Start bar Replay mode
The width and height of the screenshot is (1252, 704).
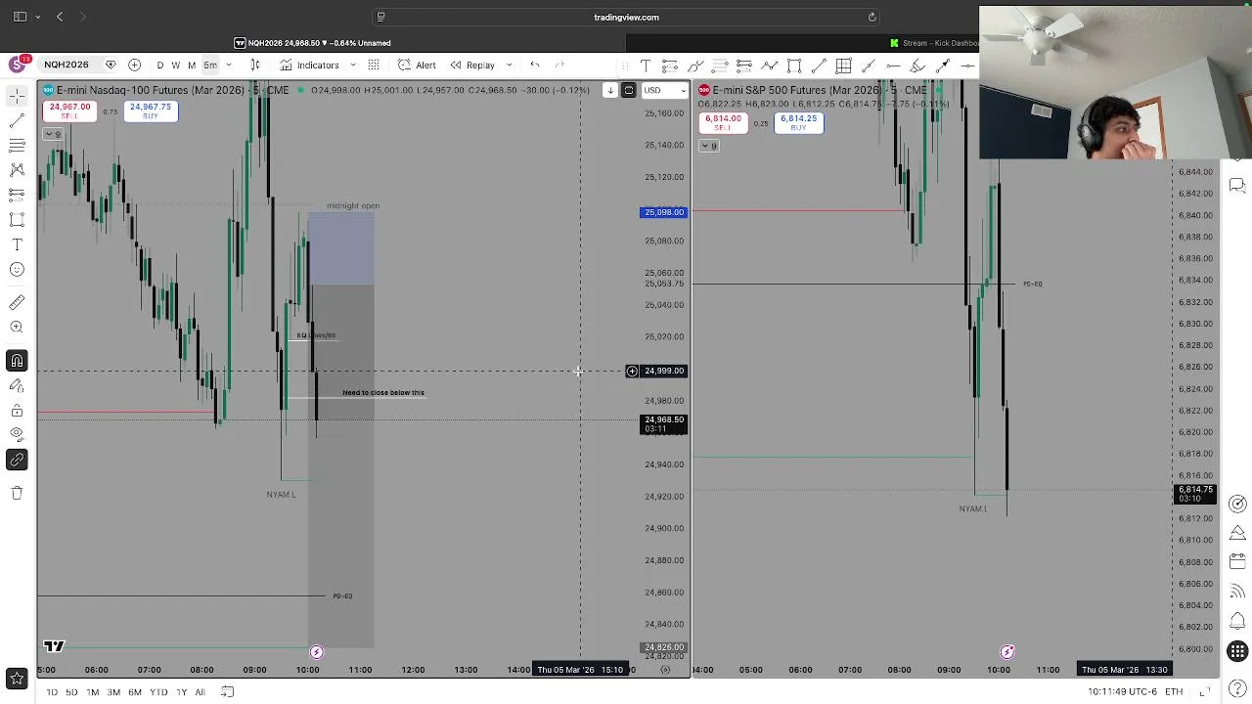click(x=472, y=65)
